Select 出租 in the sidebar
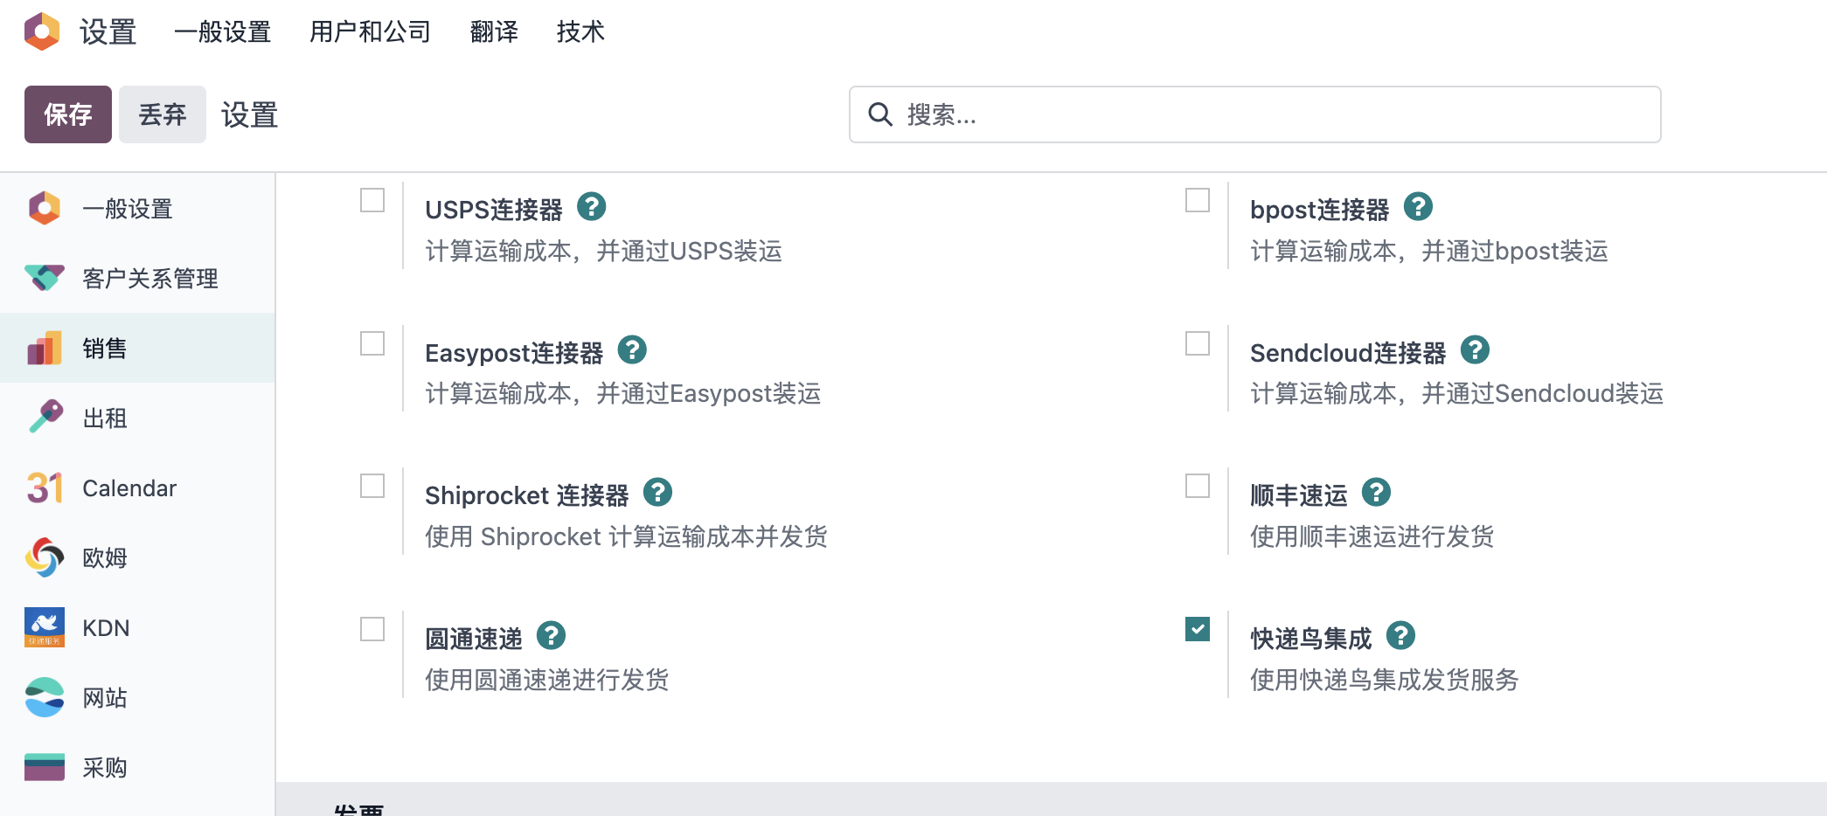 tap(137, 418)
